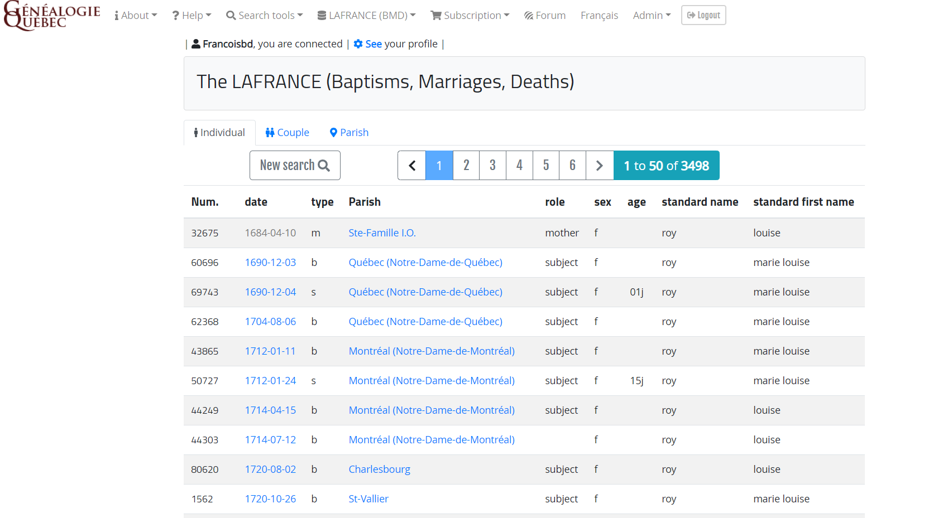
Task: Click the 1684-04-10 date cell
Action: click(x=270, y=233)
